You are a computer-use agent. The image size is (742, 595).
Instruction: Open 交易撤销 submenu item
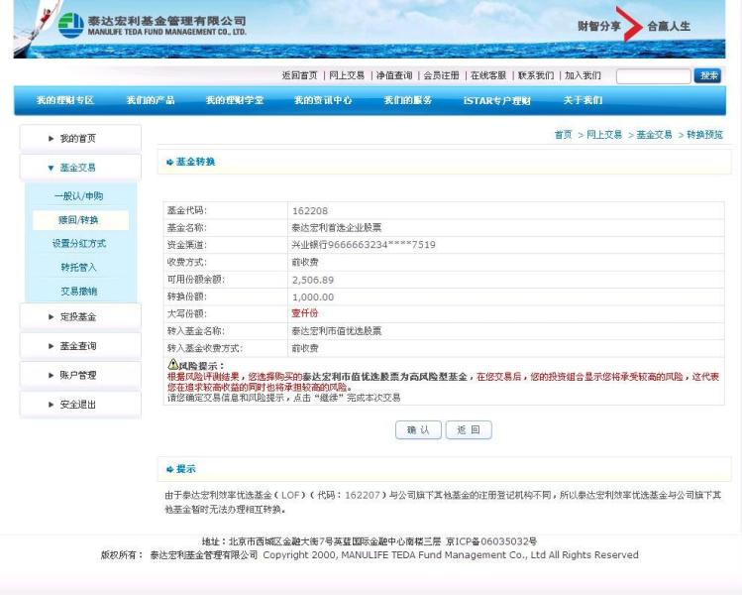point(78,292)
